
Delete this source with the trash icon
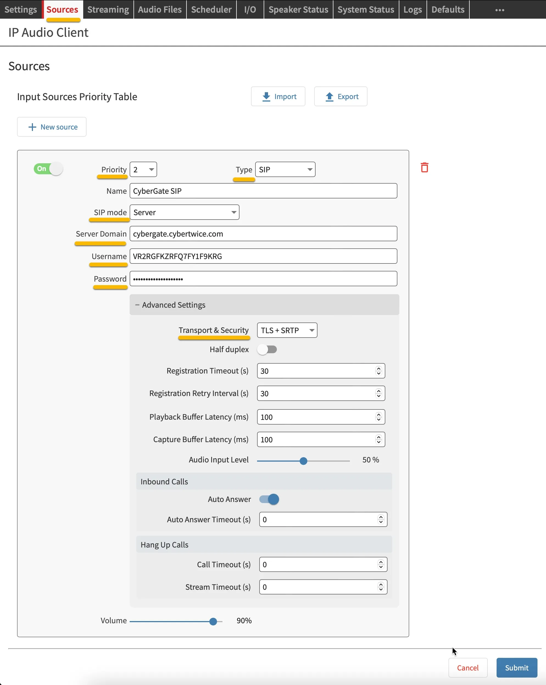point(424,167)
